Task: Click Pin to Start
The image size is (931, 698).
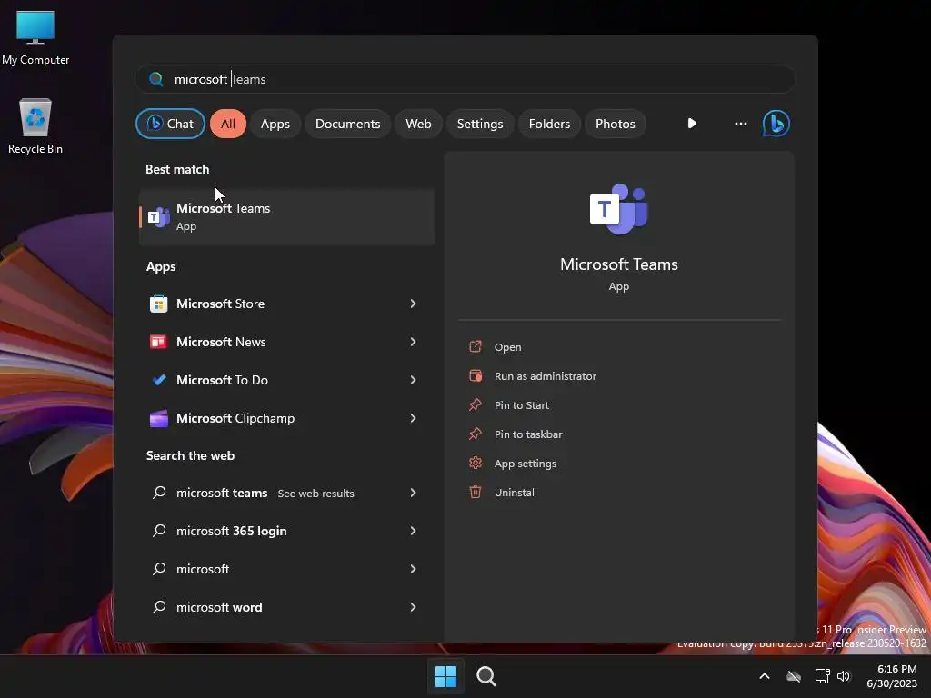Action: [521, 405]
